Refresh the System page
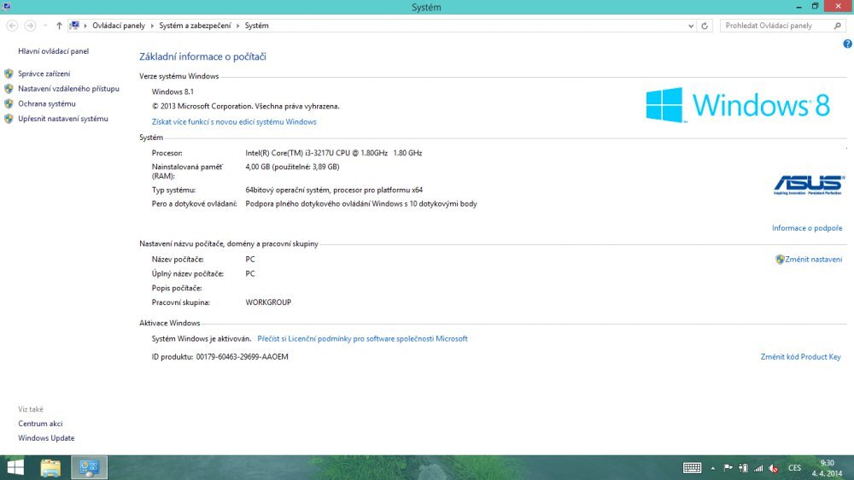This screenshot has width=854, height=480. (705, 26)
